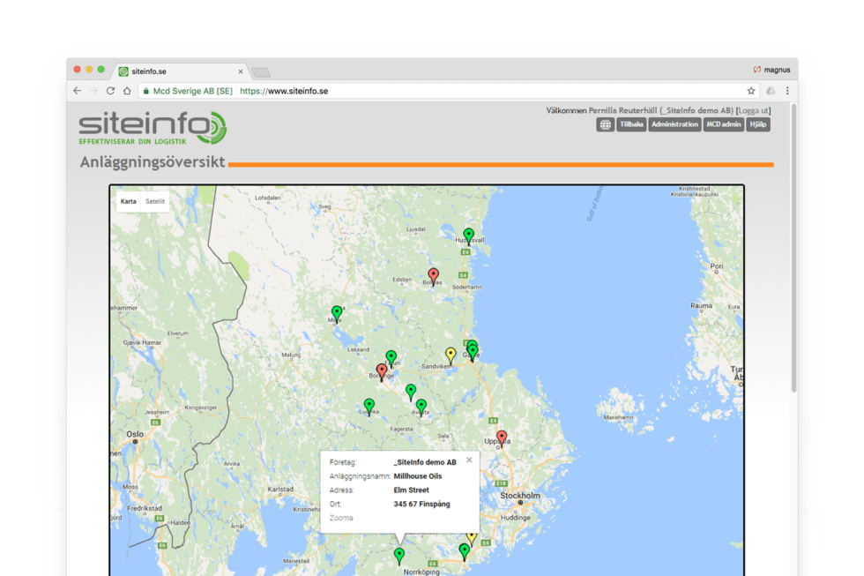This screenshot has height=576, width=864.
Task: Click green pin at Ludvika
Action: 369,407
